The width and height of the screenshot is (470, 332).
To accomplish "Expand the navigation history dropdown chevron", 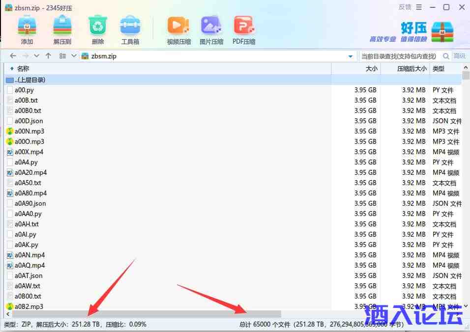I will click(x=36, y=56).
